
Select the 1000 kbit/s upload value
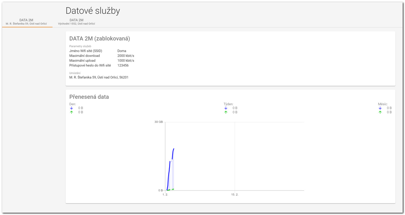126,60
